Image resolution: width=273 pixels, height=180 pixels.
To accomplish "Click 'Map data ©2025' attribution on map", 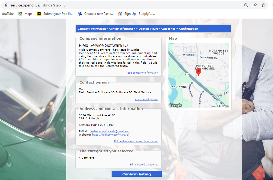I will pos(220,106).
